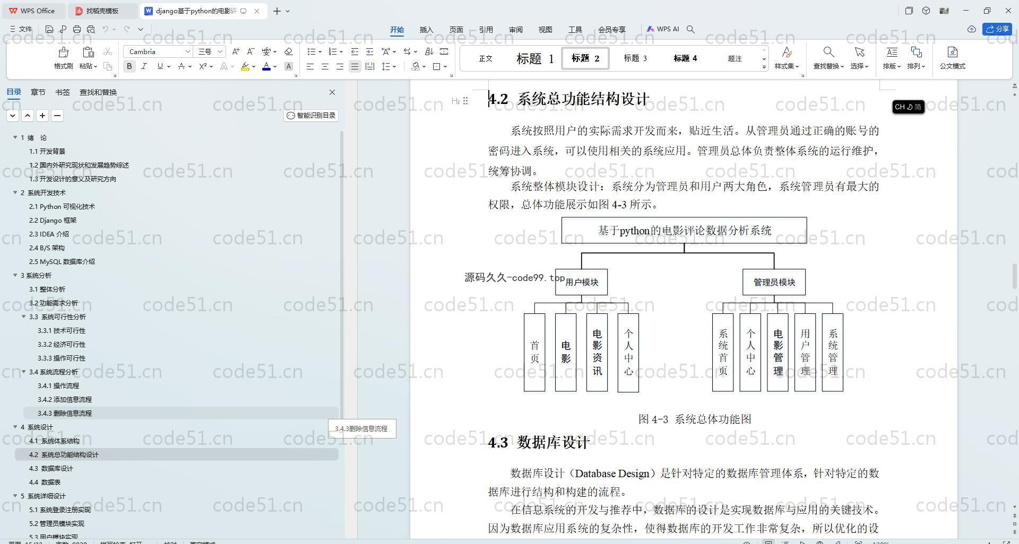
Task: Switch to the 章节 navigation tab
Action: pos(38,92)
